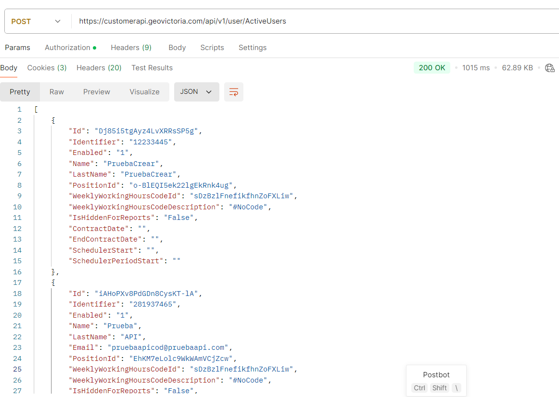Open the POST method dropdown
This screenshot has width=559, height=397.
36,21
